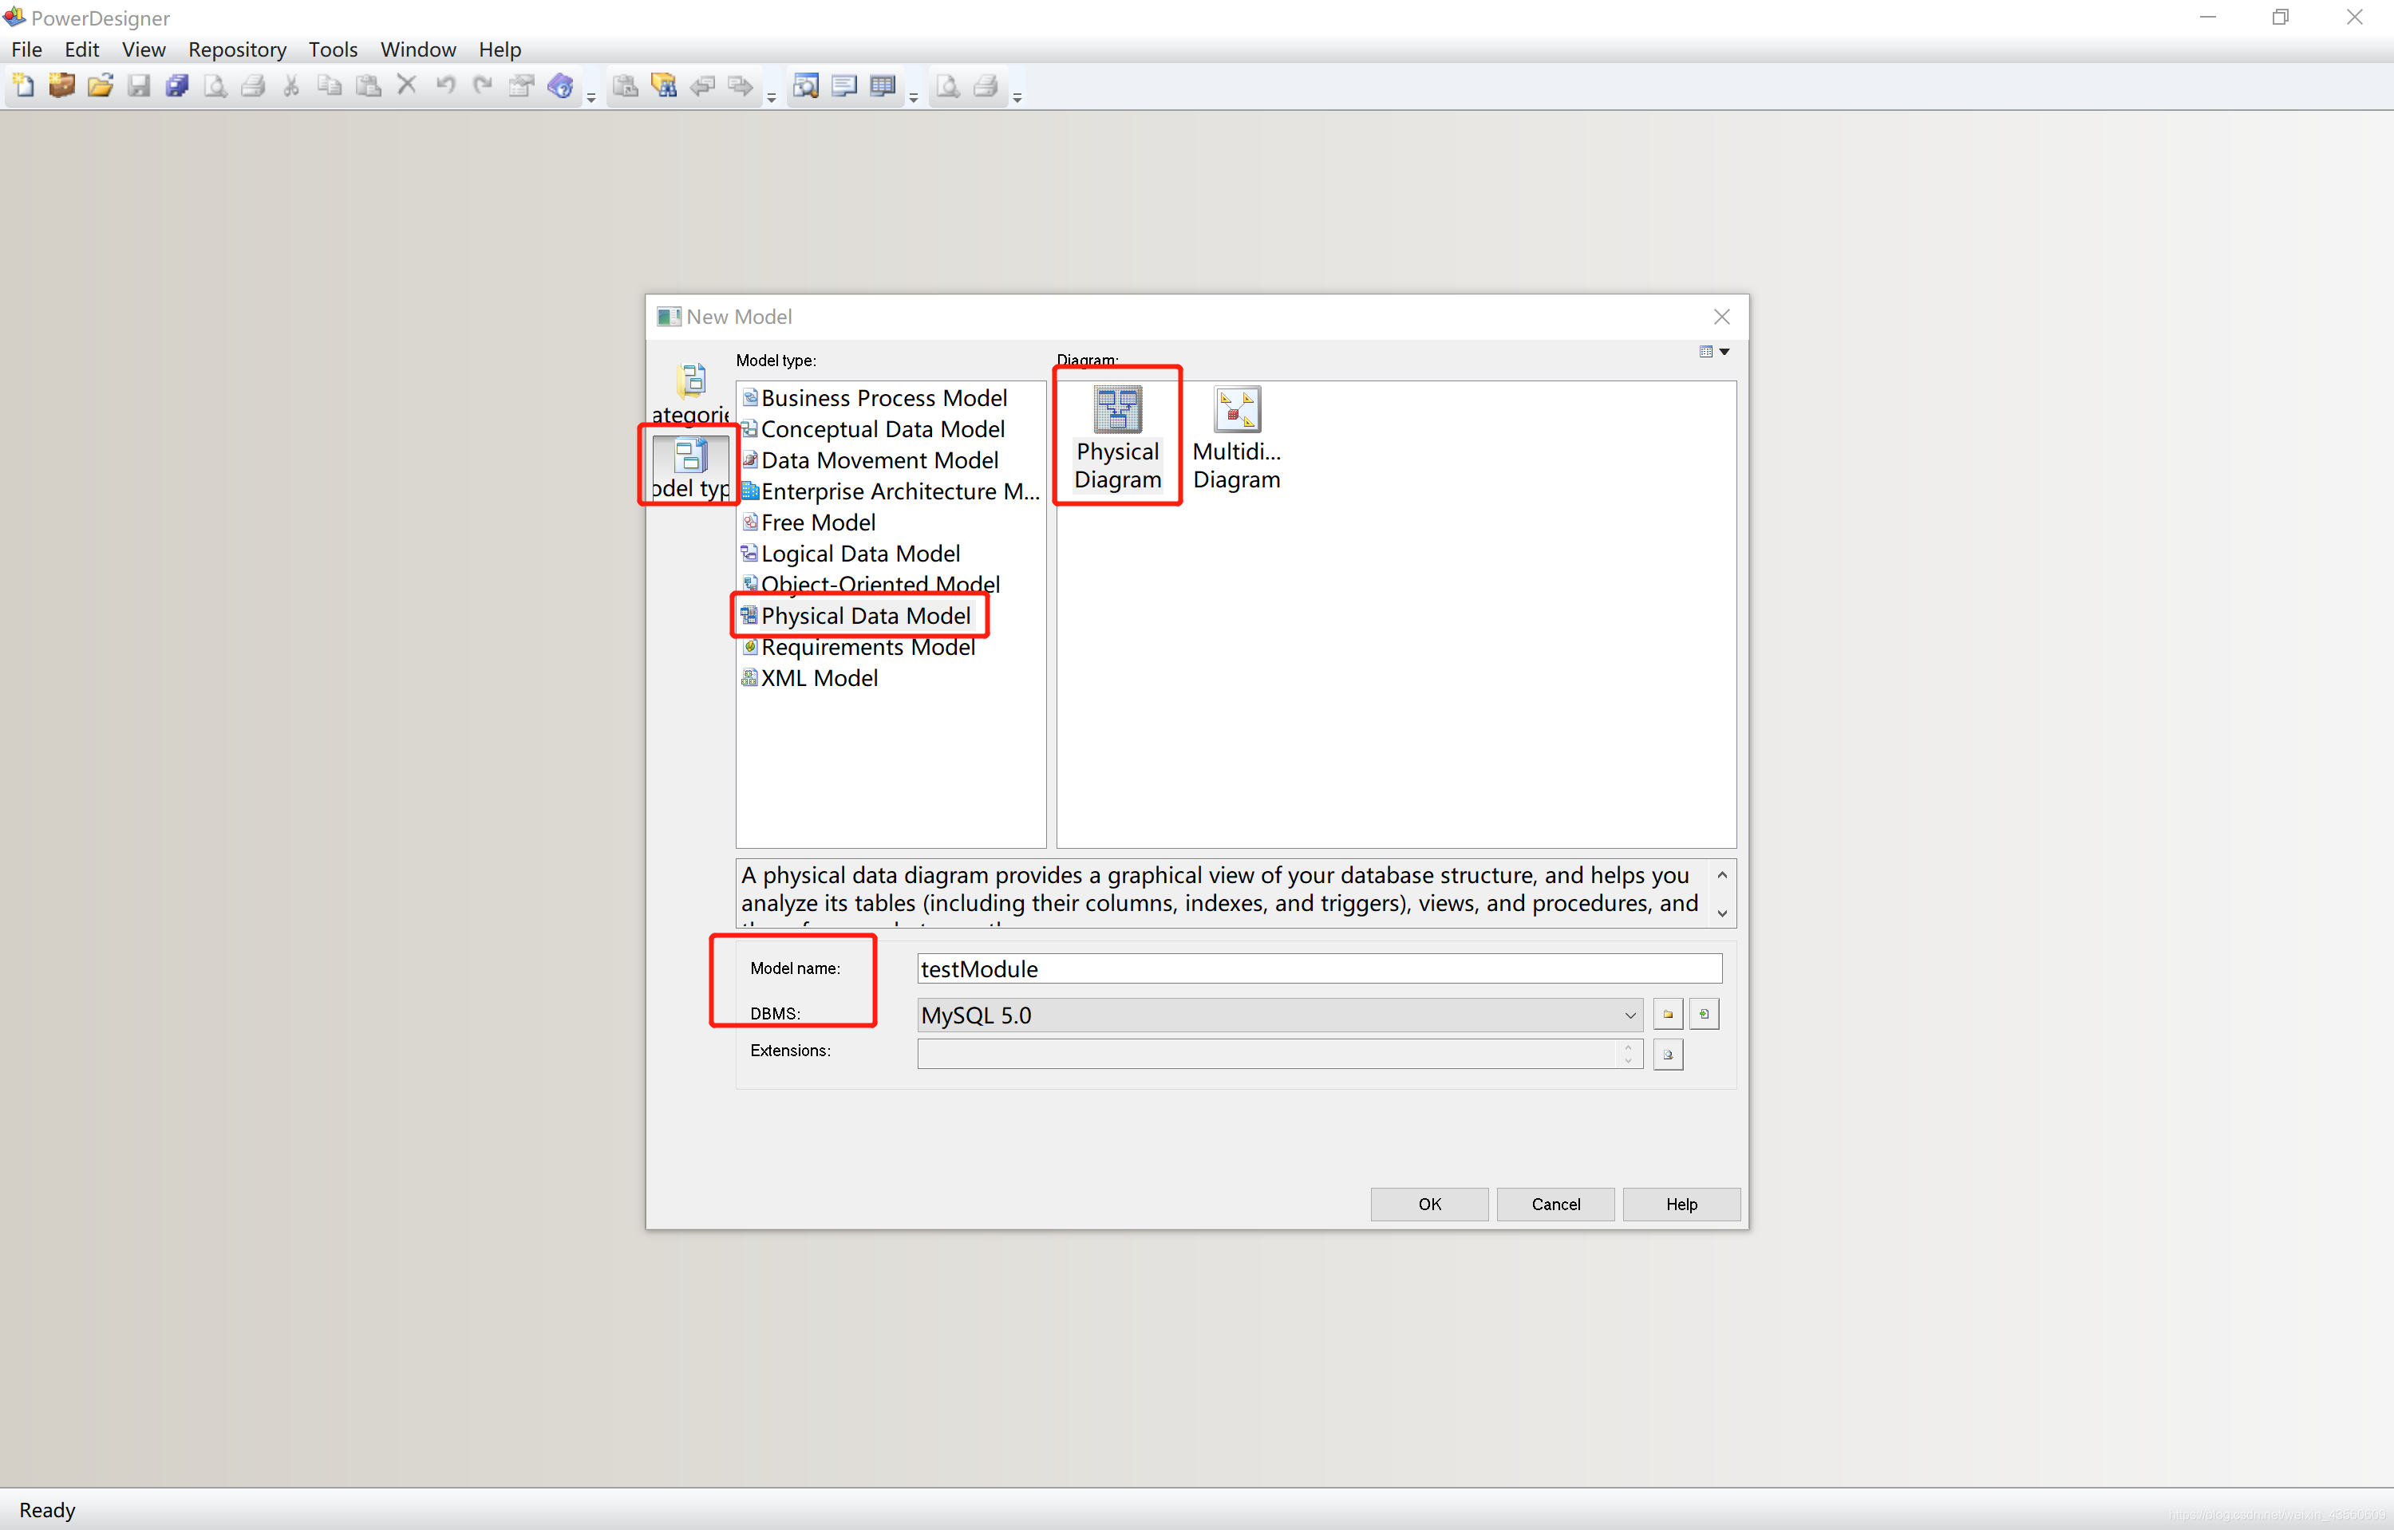2394x1530 pixels.
Task: Click the OK button
Action: point(1428,1204)
